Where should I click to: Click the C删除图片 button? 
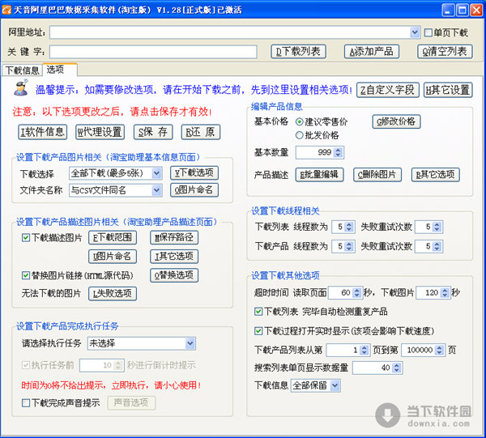pos(377,175)
